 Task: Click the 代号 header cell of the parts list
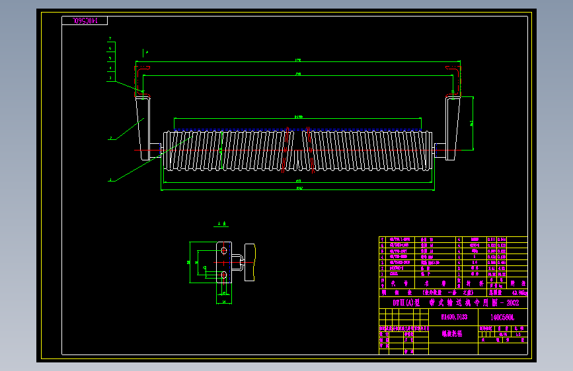tap(400, 283)
